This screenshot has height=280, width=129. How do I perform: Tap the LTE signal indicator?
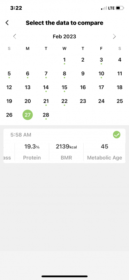click(111, 8)
